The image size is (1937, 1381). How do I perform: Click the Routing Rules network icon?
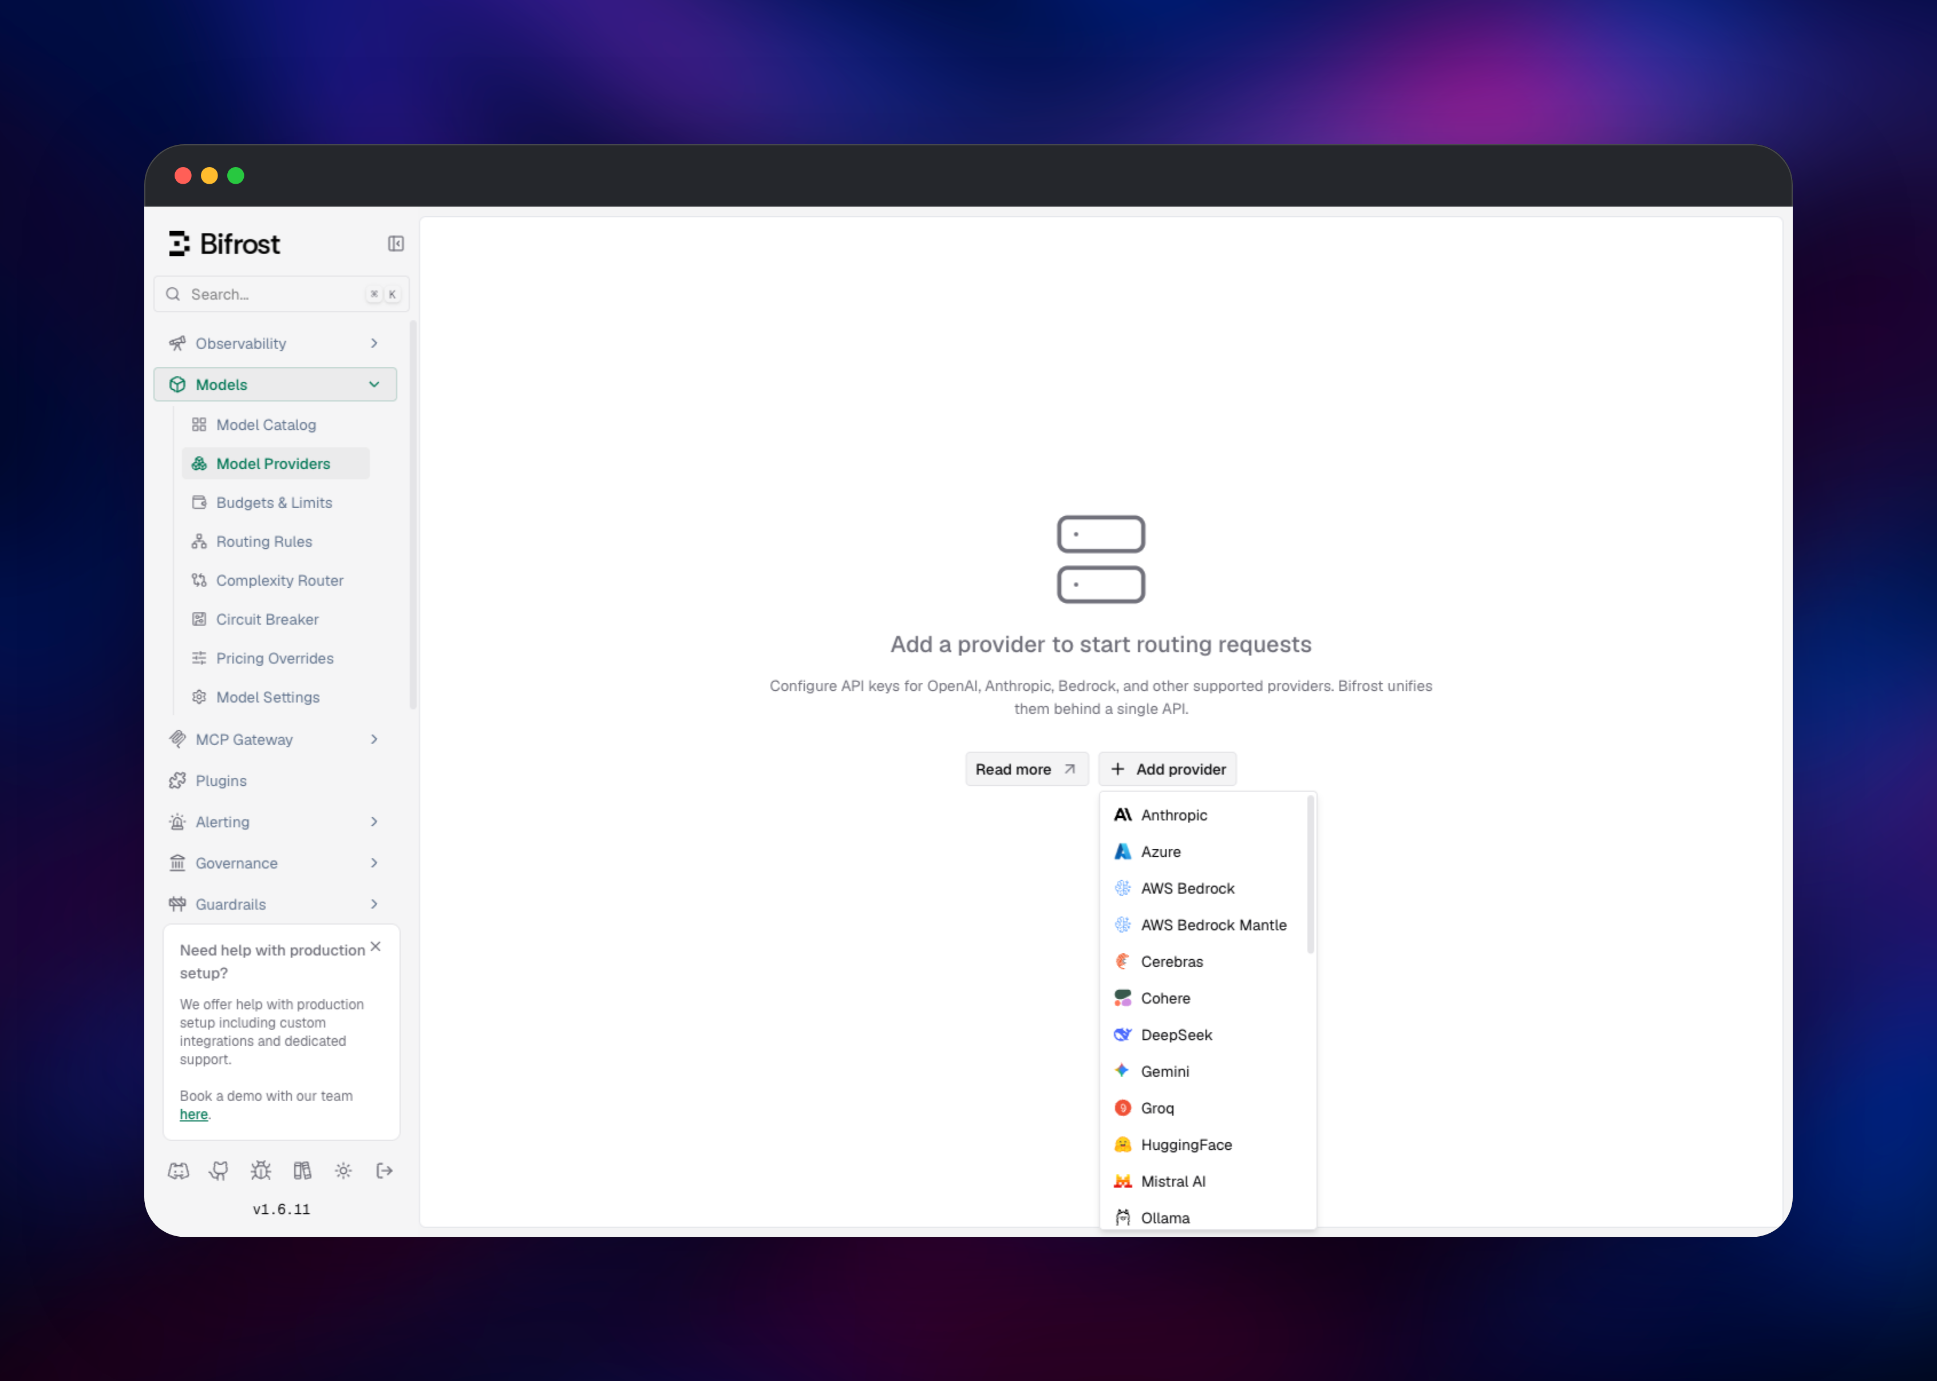pos(199,541)
